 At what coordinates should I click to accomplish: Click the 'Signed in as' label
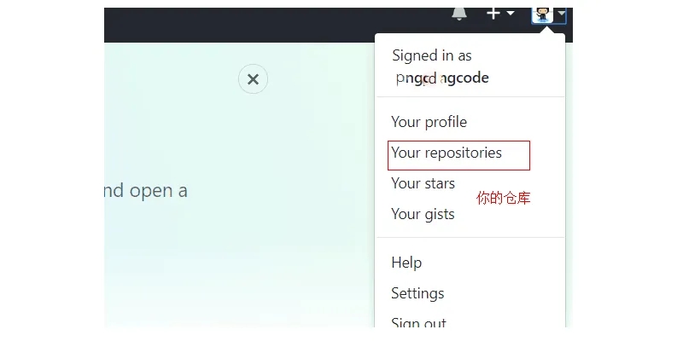coord(432,55)
